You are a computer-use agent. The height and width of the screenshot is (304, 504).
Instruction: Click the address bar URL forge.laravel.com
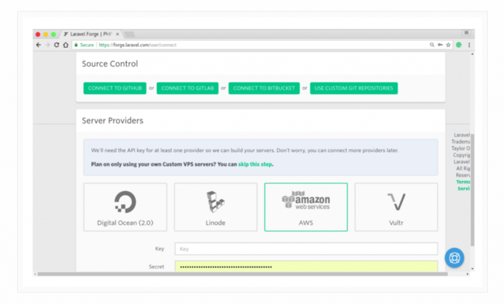pyautogui.click(x=138, y=45)
